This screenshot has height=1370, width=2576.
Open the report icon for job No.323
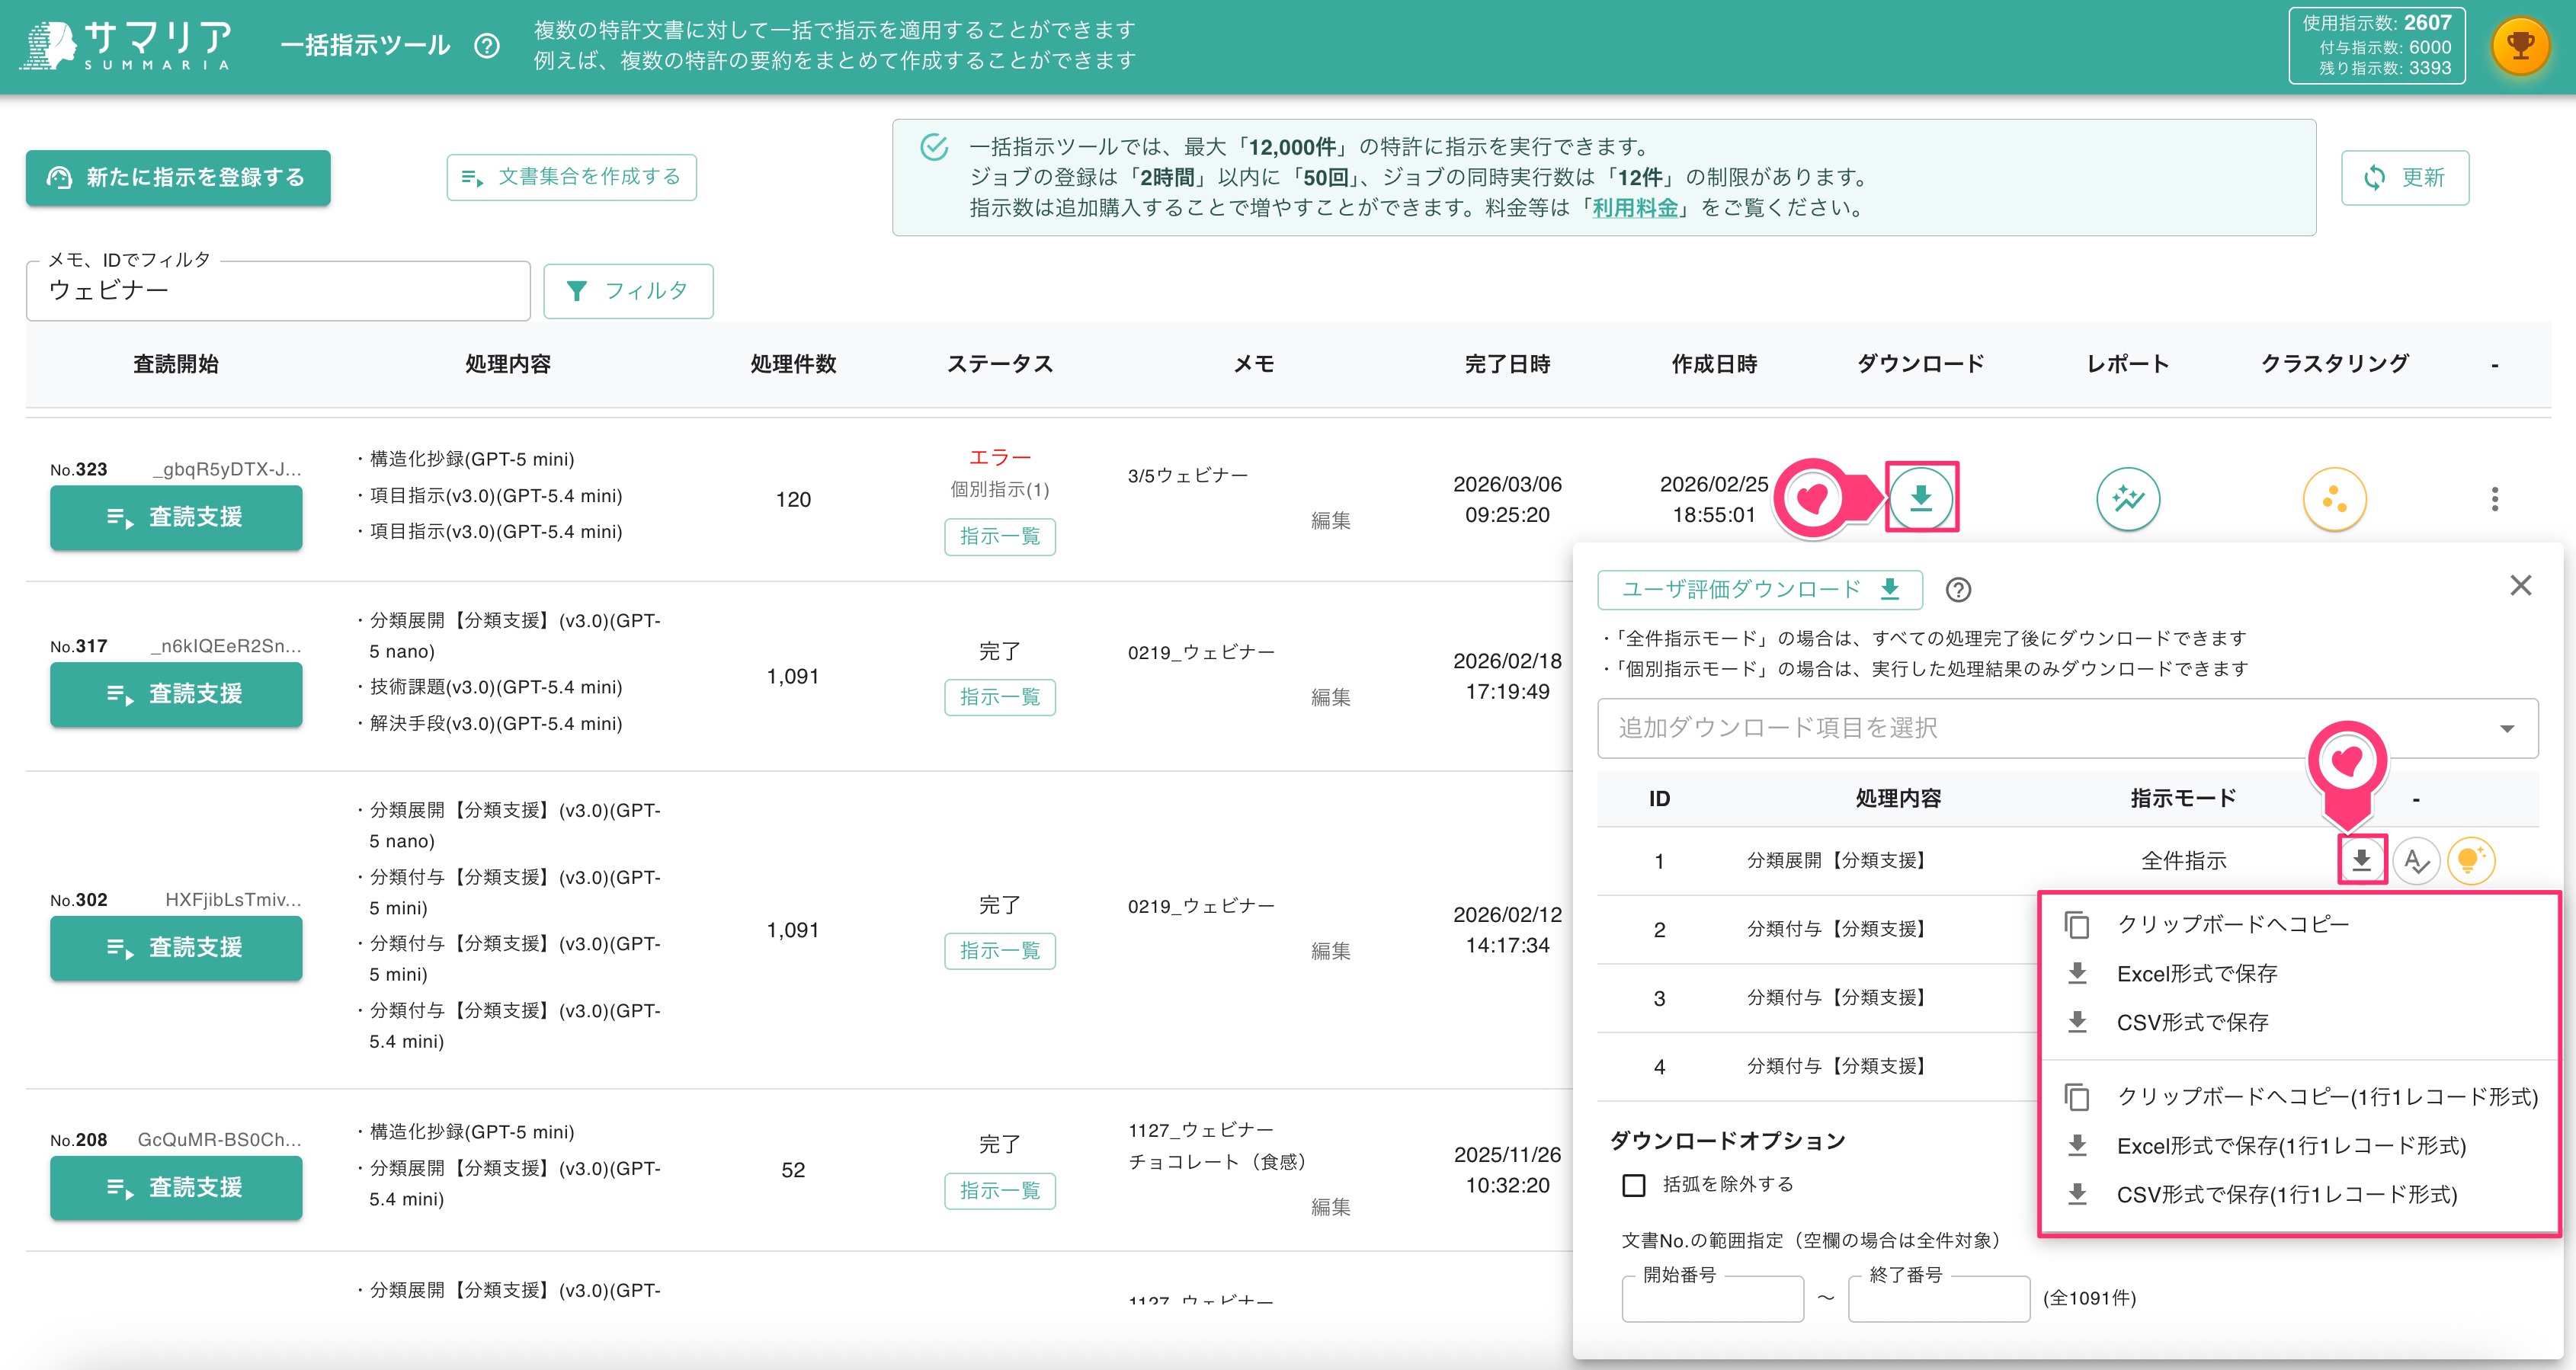(x=2128, y=498)
